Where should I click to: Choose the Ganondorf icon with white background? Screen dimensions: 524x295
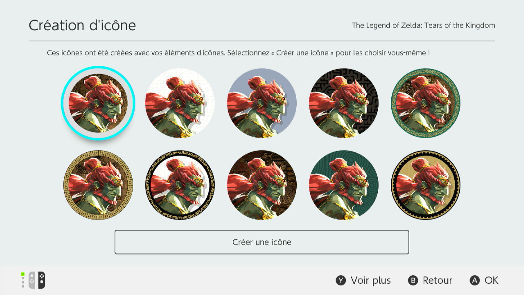click(180, 103)
